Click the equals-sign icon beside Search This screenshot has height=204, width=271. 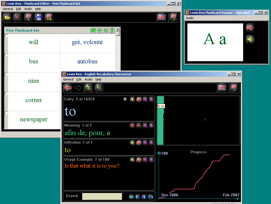click(x=132, y=197)
